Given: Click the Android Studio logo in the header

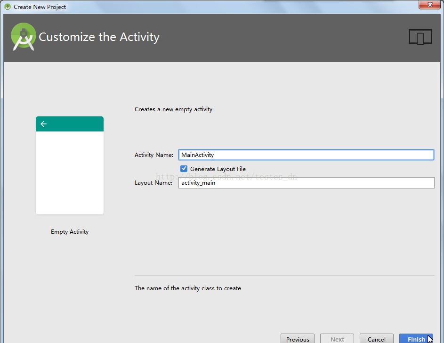Looking at the screenshot, I should (24, 37).
